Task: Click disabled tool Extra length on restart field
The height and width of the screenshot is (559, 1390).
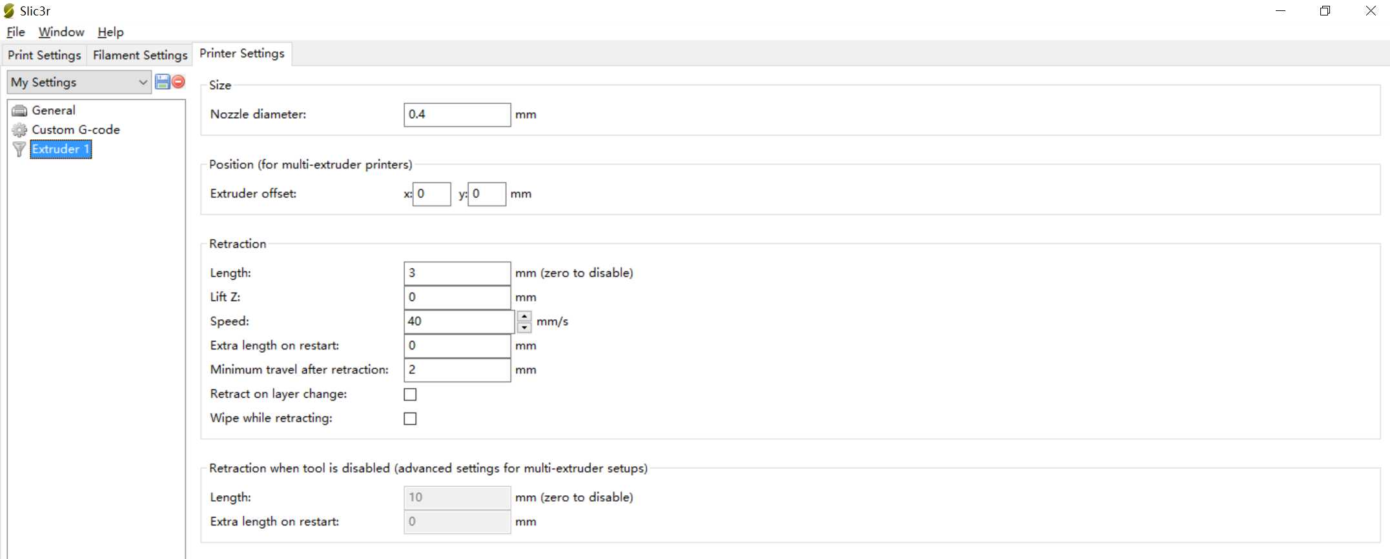Action: coord(457,522)
